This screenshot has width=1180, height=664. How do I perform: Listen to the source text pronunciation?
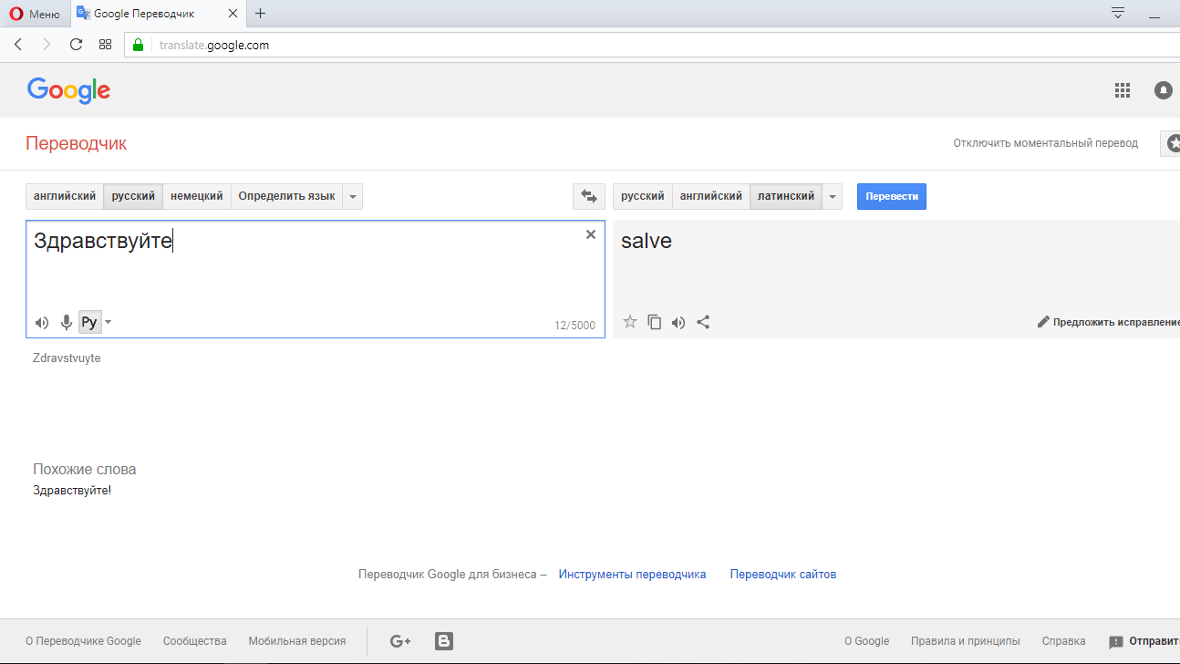[x=42, y=322]
